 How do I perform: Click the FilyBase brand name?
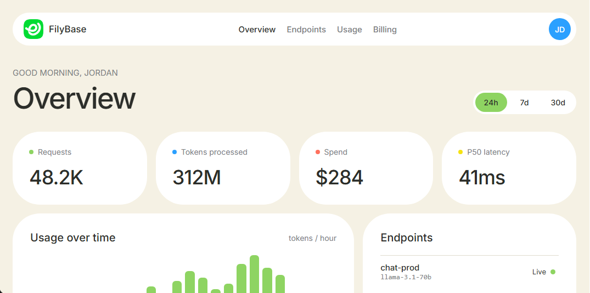pos(68,29)
